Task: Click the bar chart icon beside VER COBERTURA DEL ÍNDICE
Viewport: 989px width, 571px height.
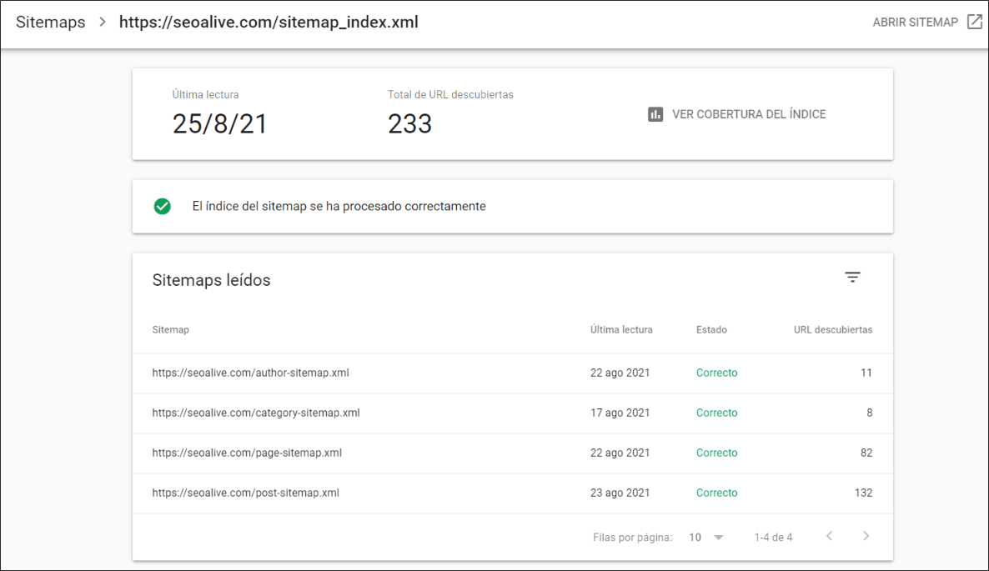Action: coord(656,114)
